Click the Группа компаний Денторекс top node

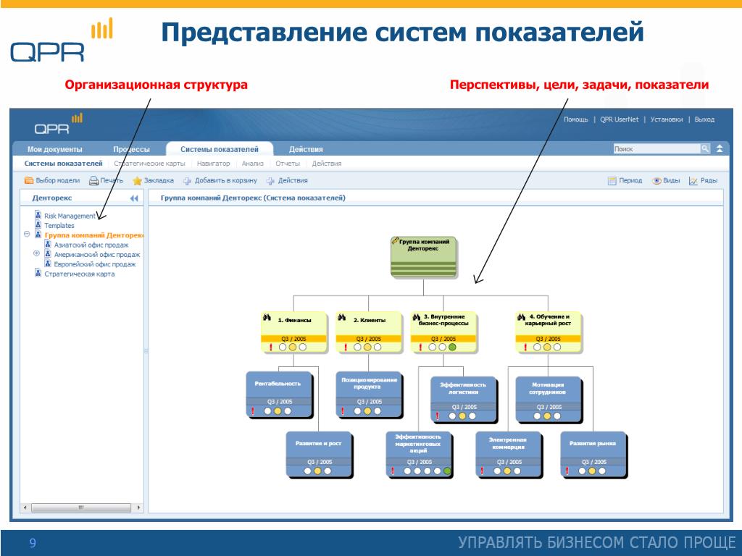click(x=423, y=257)
